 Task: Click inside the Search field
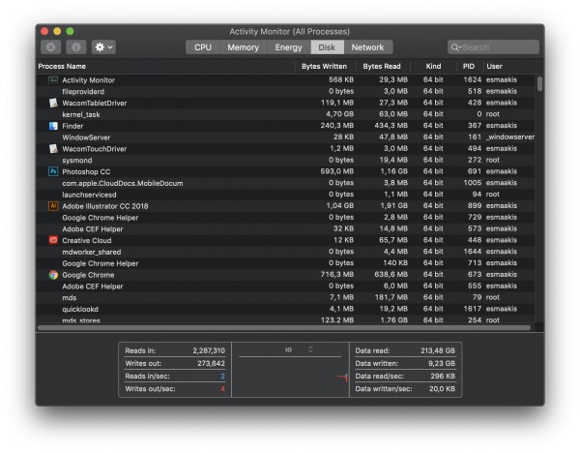coord(493,47)
